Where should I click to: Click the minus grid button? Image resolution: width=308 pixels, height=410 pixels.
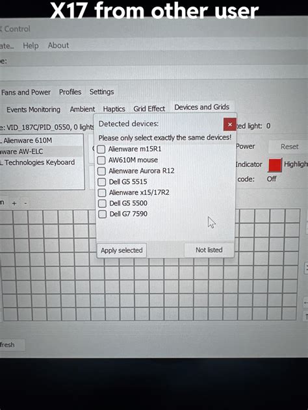click(25, 203)
